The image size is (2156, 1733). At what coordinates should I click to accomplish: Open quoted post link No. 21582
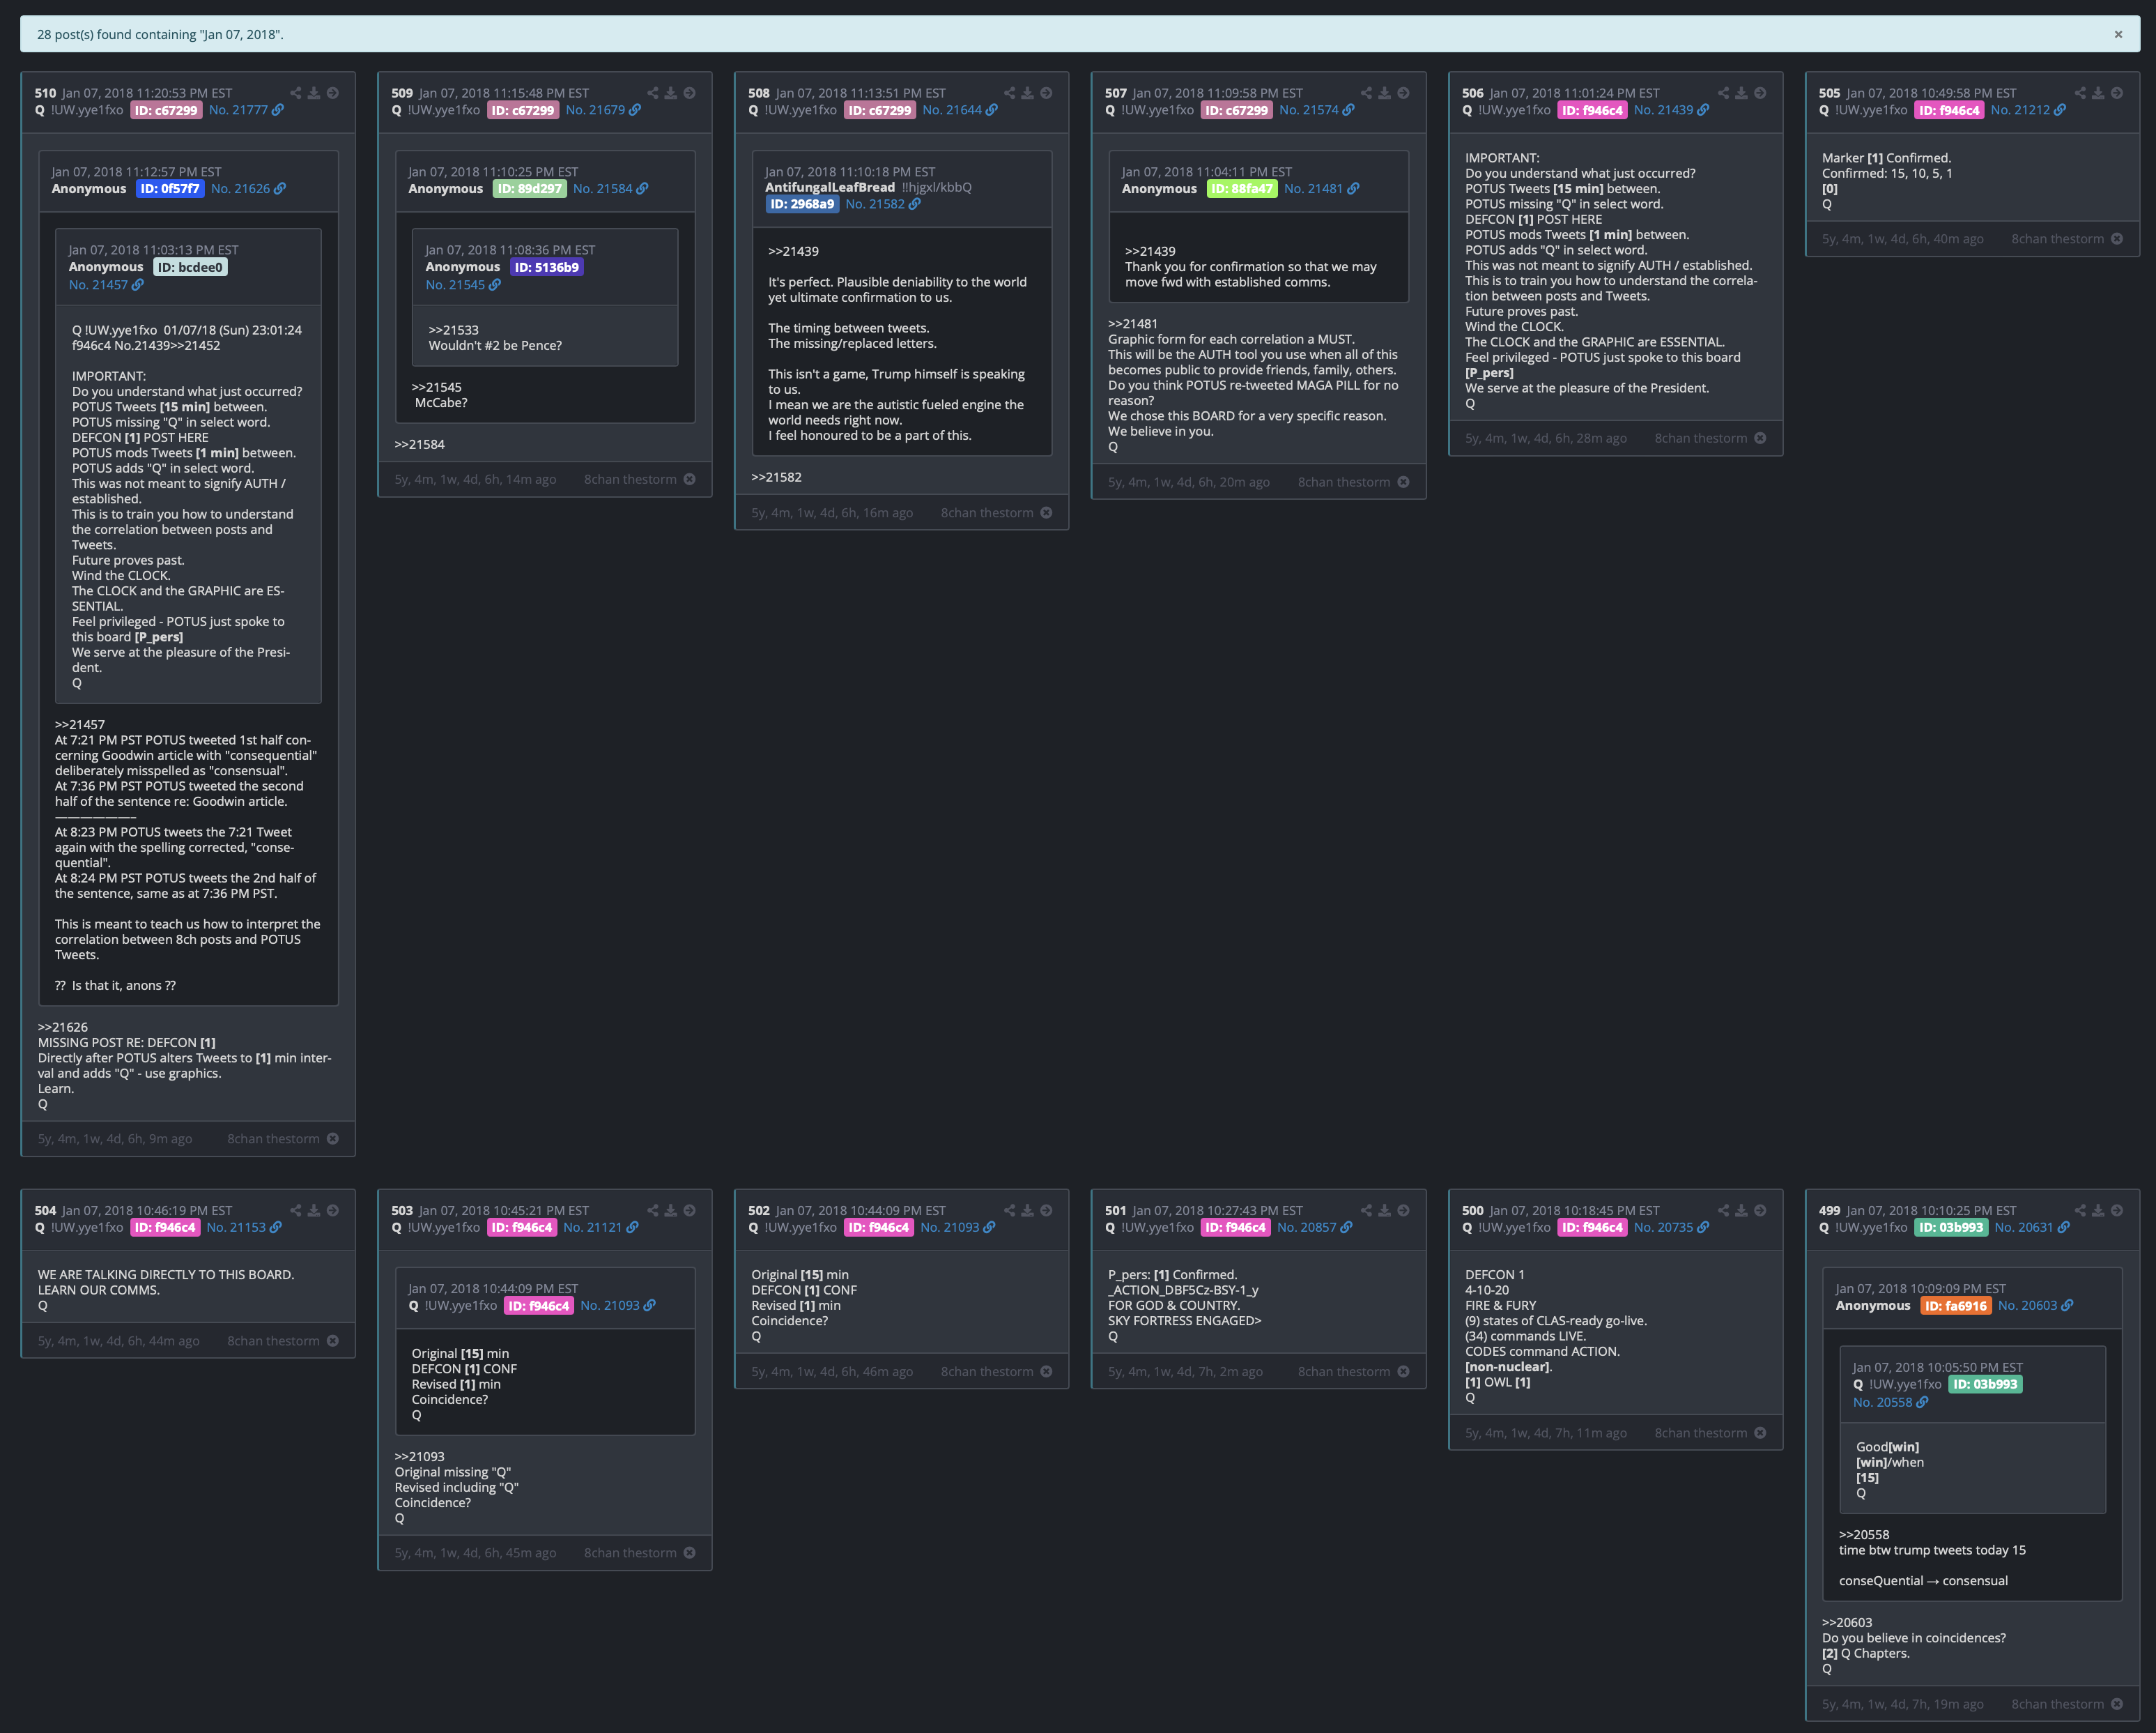click(883, 204)
